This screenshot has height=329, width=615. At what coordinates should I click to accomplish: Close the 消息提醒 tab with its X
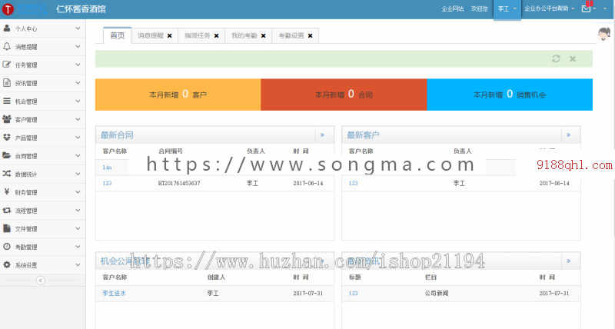point(169,35)
